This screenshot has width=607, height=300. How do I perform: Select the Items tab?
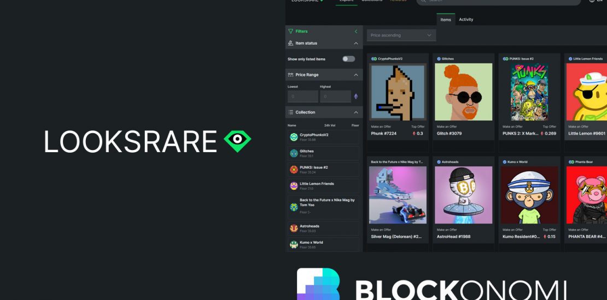point(446,20)
